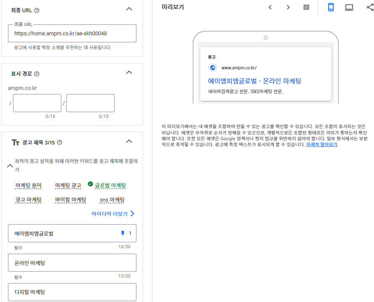Add the sns 마케팅 keyword suggestion
This screenshot has width=374, height=302.
pyautogui.click(x=112, y=200)
